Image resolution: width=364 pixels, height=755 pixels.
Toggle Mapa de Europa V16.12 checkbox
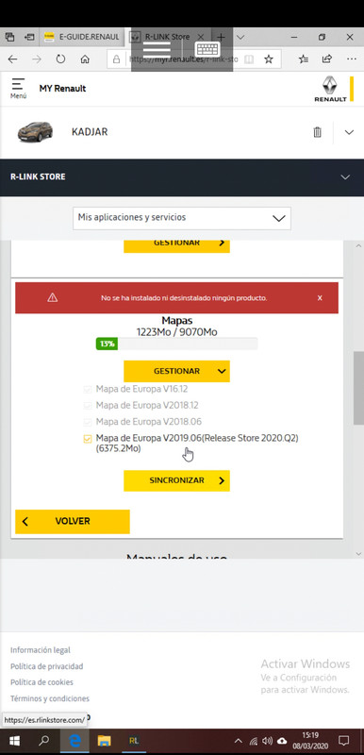point(87,389)
